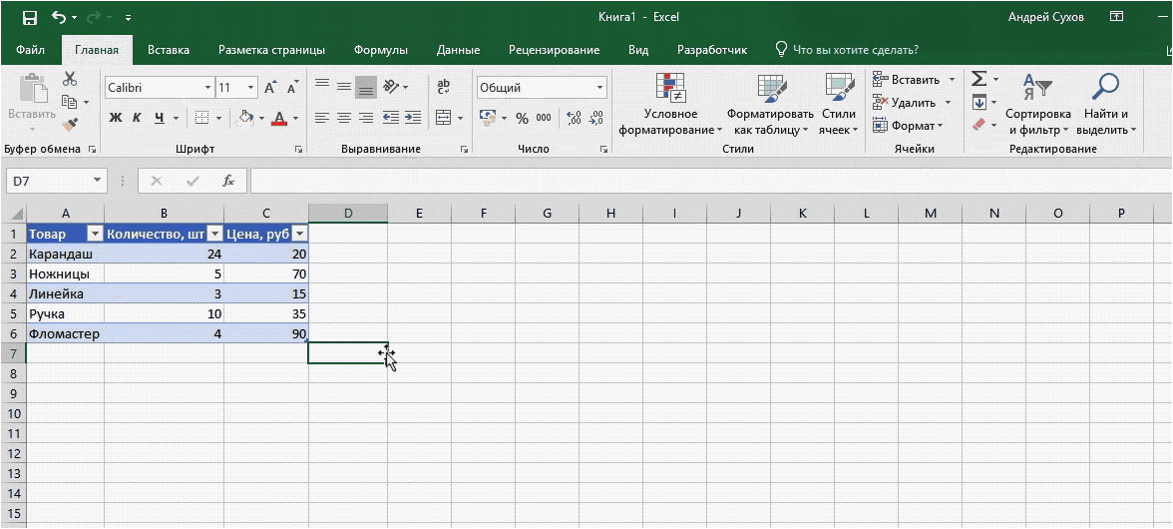Toggle bold Ж formatting

116,118
